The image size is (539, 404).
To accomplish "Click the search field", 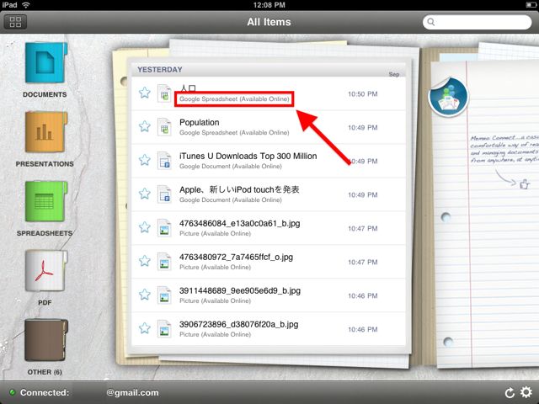I will click(x=478, y=22).
